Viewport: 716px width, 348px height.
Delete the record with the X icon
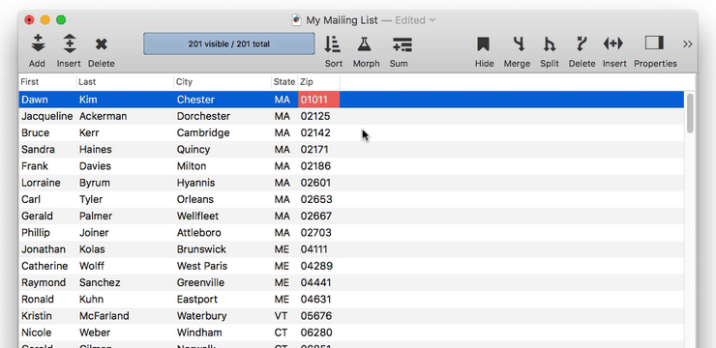[x=101, y=44]
